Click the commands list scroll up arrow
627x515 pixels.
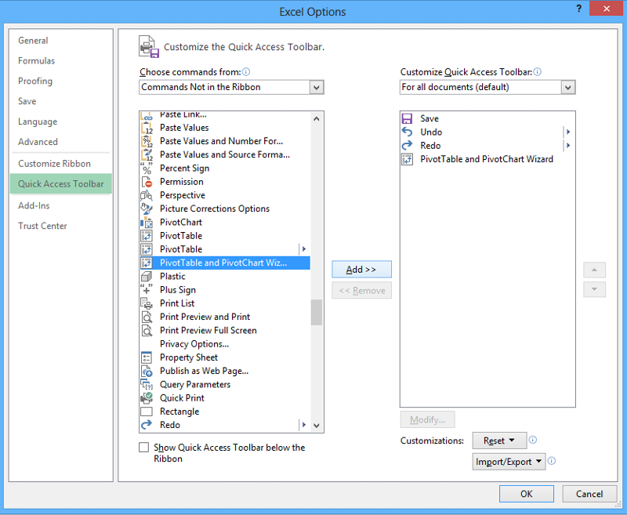317,118
